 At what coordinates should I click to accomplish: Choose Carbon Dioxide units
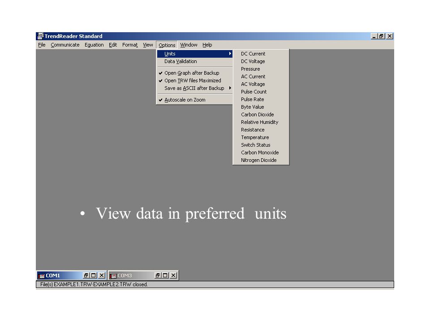click(x=261, y=114)
